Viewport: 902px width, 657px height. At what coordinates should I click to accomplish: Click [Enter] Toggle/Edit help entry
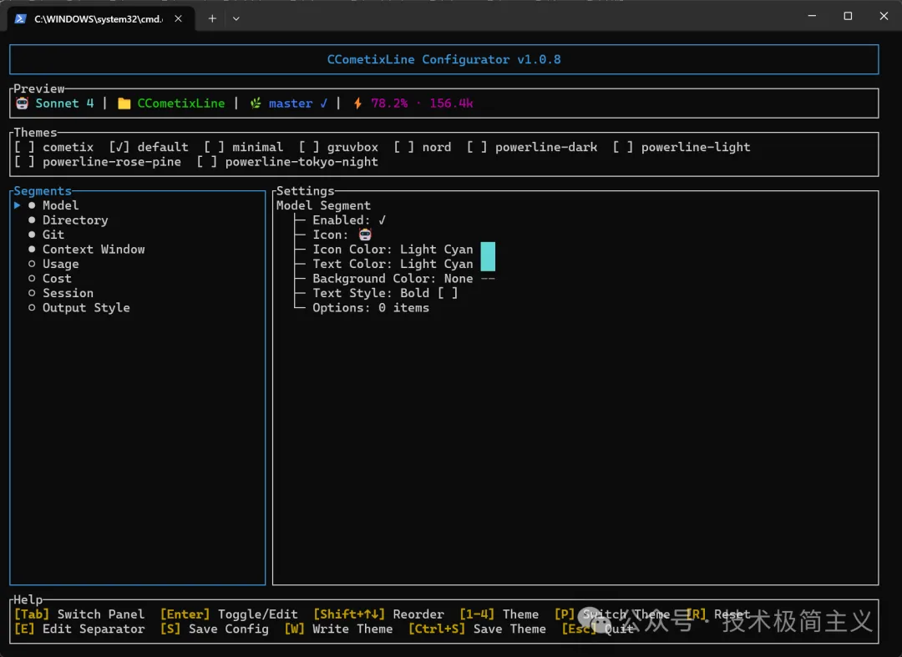point(229,614)
